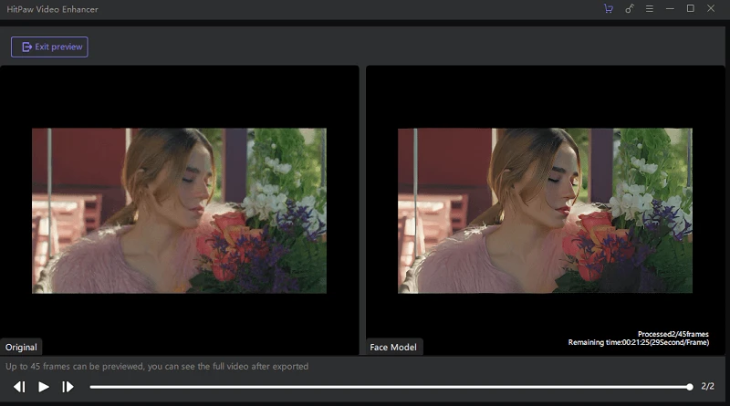Viewport: 730px width, 406px height.
Task: Open the hamburger menu in title bar
Action: (x=650, y=9)
